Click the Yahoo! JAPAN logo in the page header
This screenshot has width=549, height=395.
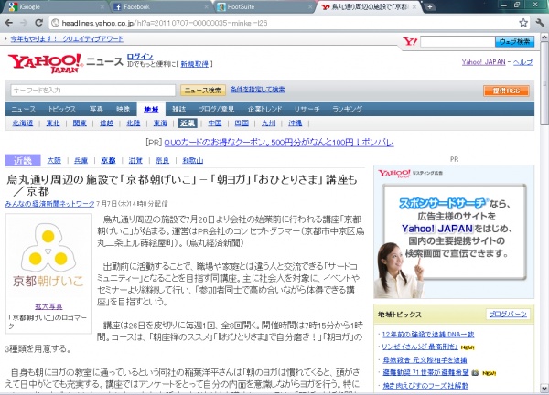(x=45, y=63)
